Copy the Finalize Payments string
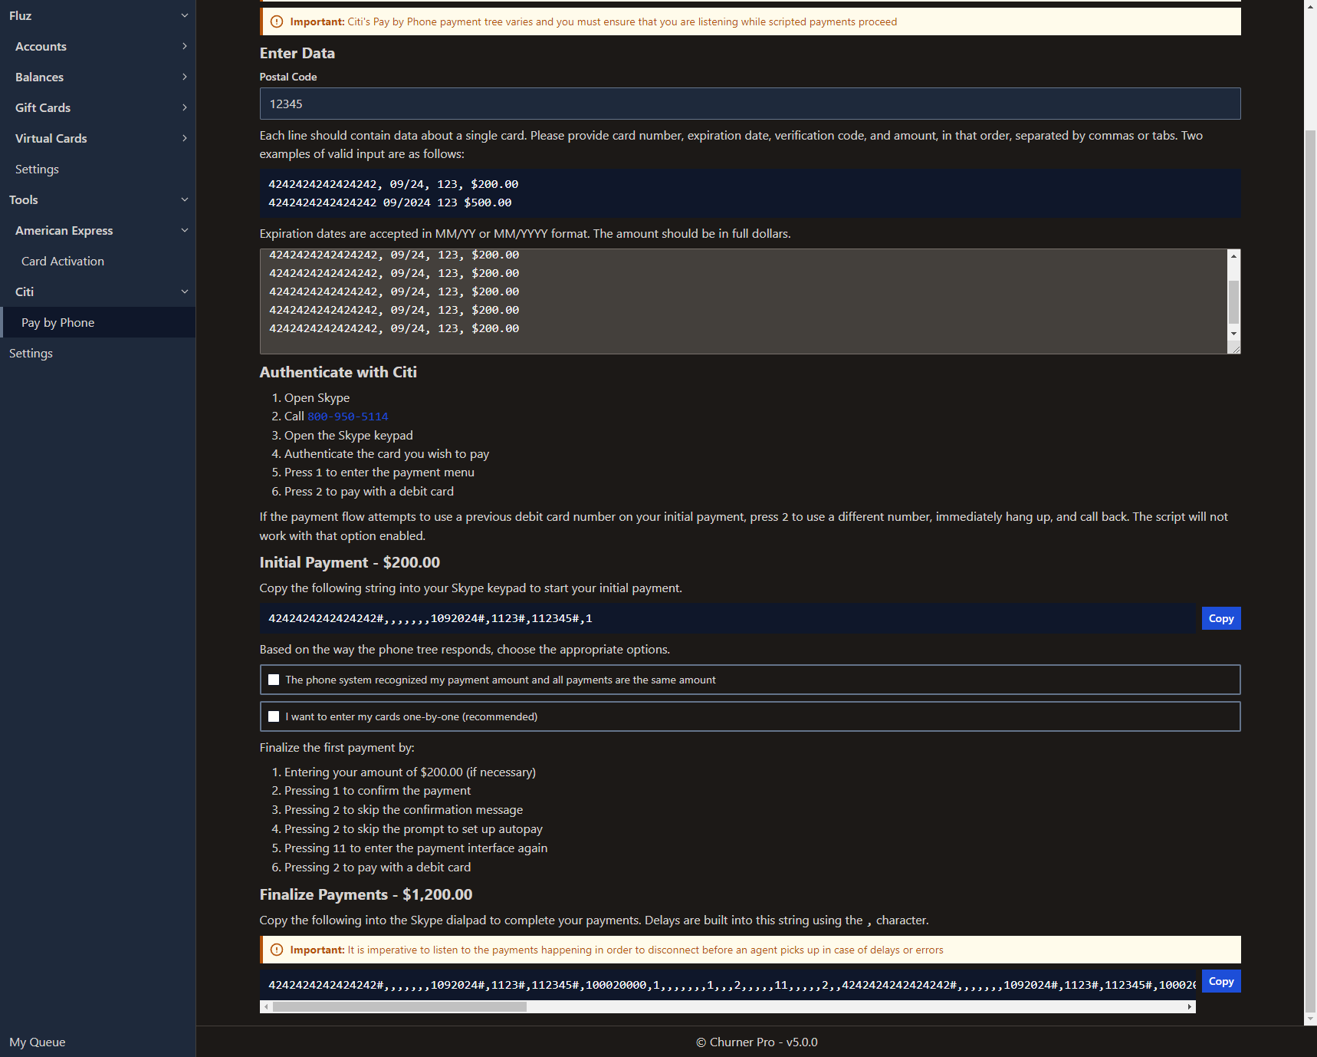The height and width of the screenshot is (1057, 1317). [1220, 981]
